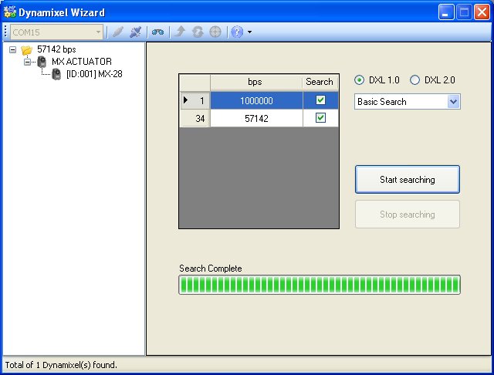Select the DXL 2.0 radio button
Viewport: 494px width, 375px height.
[414, 80]
